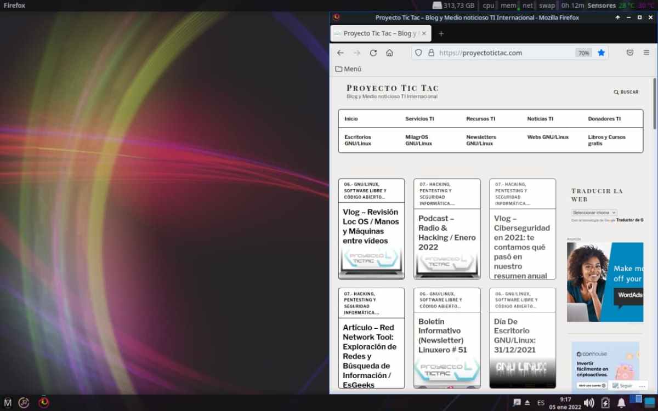Viewport: 658px width, 411px height.
Task: Open article Boletín Informativo Linuxero # 51
Action: (443, 335)
